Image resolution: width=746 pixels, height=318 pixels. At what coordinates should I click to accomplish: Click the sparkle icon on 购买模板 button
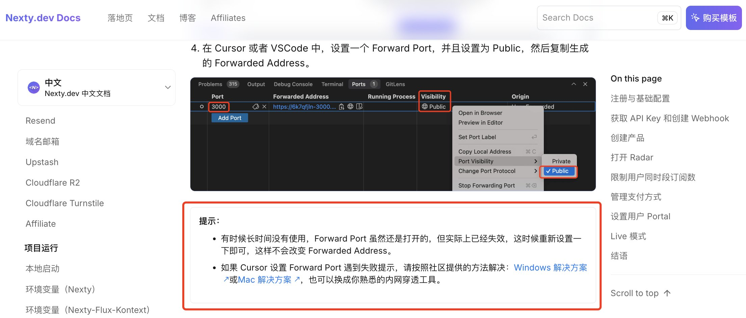695,18
